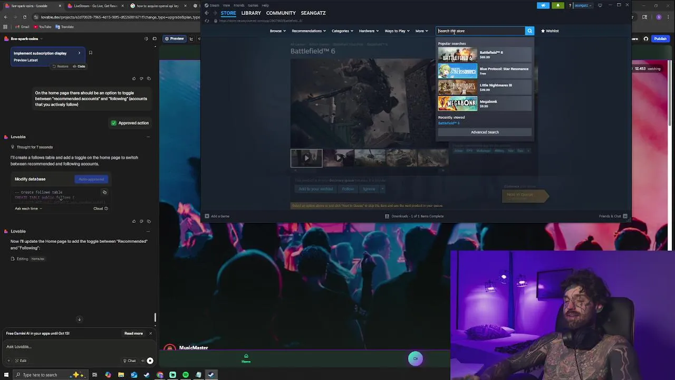
Task: Click Preview button in Lovable header
Action: click(x=174, y=39)
